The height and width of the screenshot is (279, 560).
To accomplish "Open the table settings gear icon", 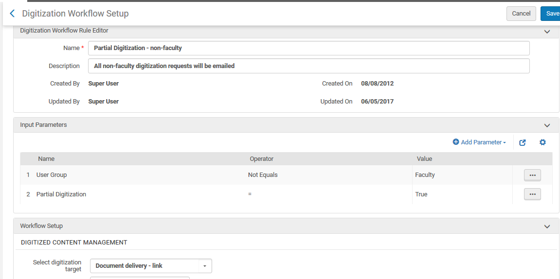I will (543, 142).
